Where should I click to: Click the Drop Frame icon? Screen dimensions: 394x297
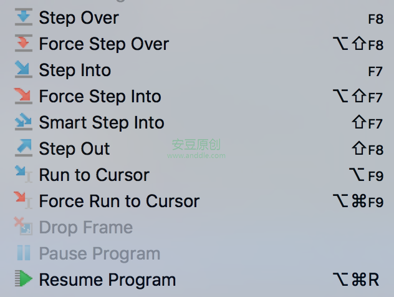(x=24, y=227)
